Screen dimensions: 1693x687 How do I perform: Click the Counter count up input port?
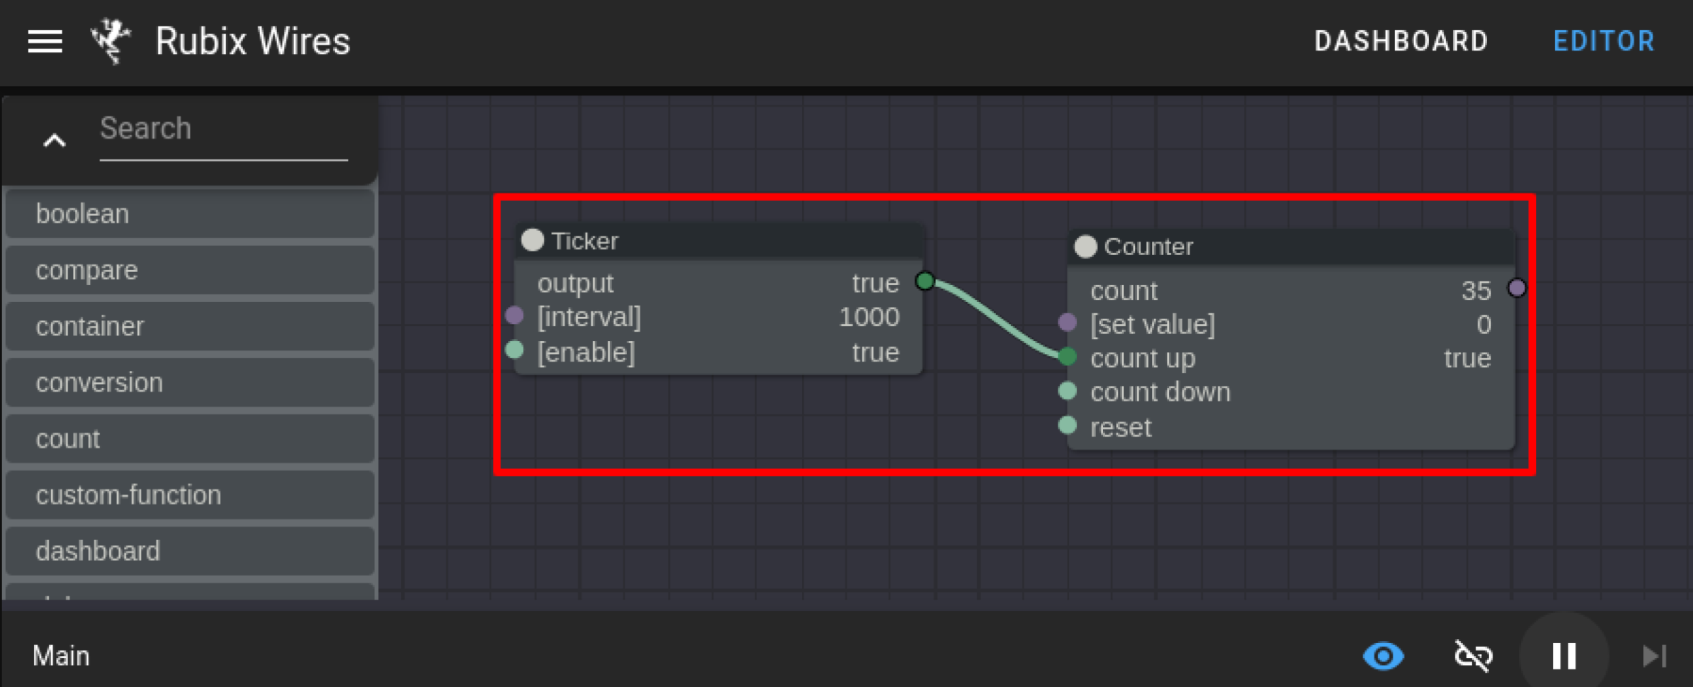(x=1067, y=356)
